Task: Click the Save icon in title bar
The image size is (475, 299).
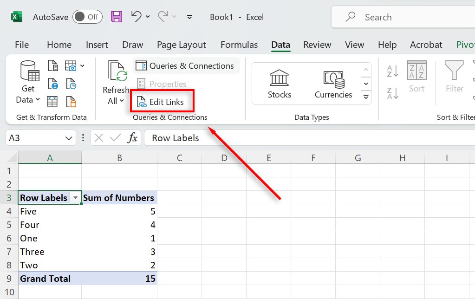Action: [x=117, y=17]
